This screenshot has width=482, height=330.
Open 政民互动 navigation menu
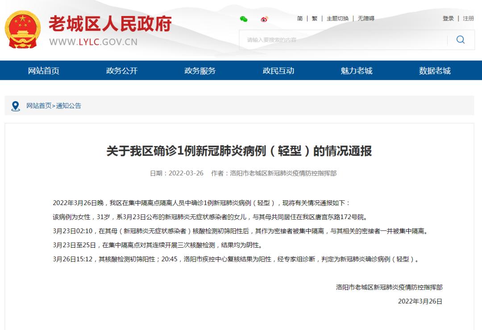click(278, 70)
